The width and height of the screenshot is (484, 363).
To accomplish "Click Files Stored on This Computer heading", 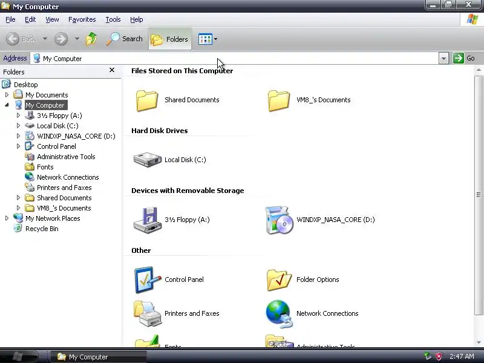I will (x=182, y=71).
